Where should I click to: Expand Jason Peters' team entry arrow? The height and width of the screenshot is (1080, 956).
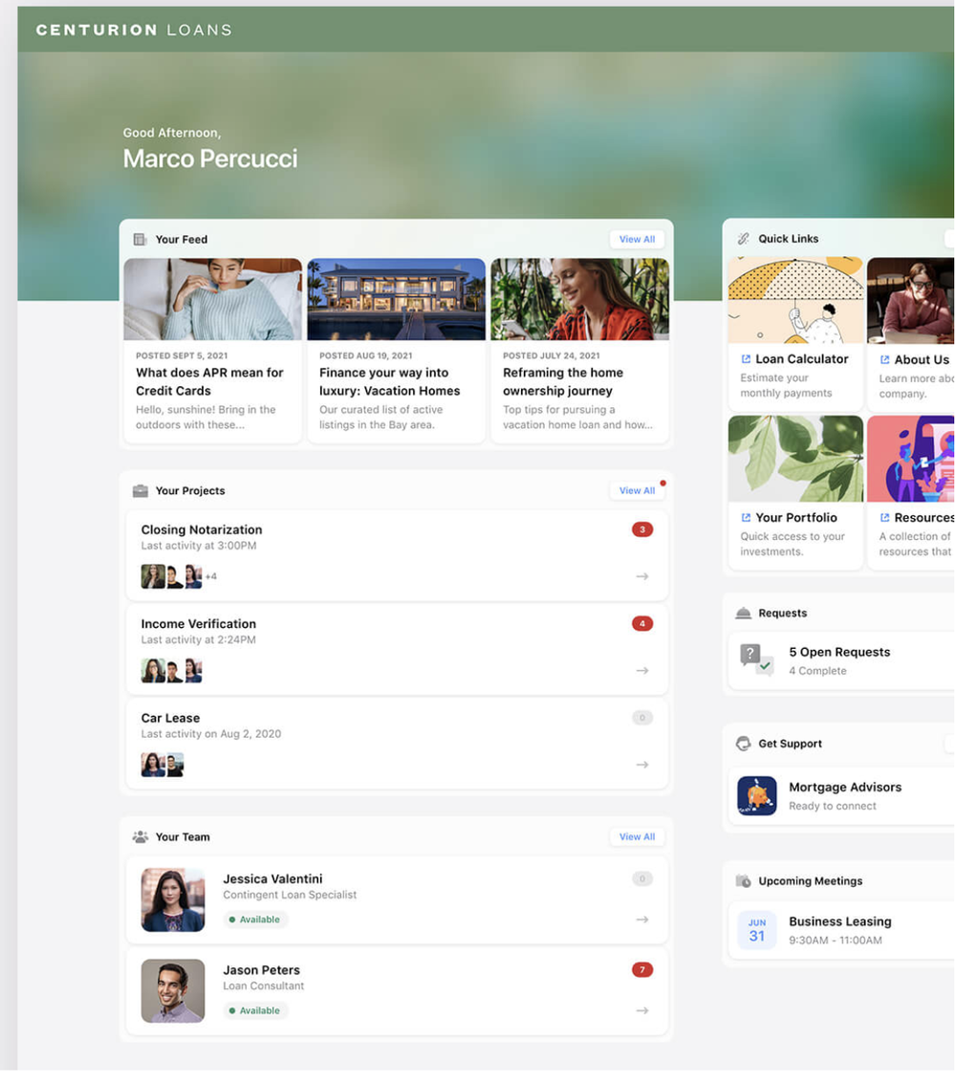pyautogui.click(x=641, y=1010)
